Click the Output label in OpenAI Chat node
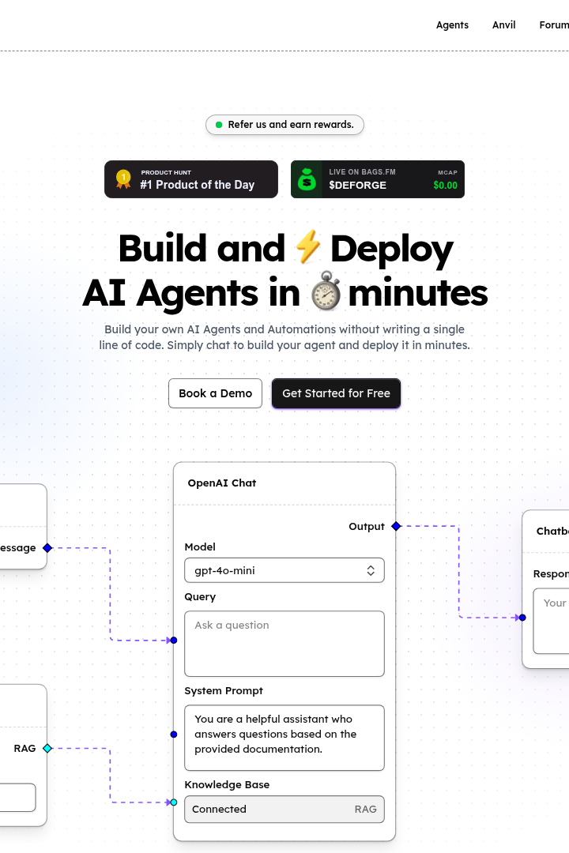The width and height of the screenshot is (569, 853). pyautogui.click(x=367, y=527)
